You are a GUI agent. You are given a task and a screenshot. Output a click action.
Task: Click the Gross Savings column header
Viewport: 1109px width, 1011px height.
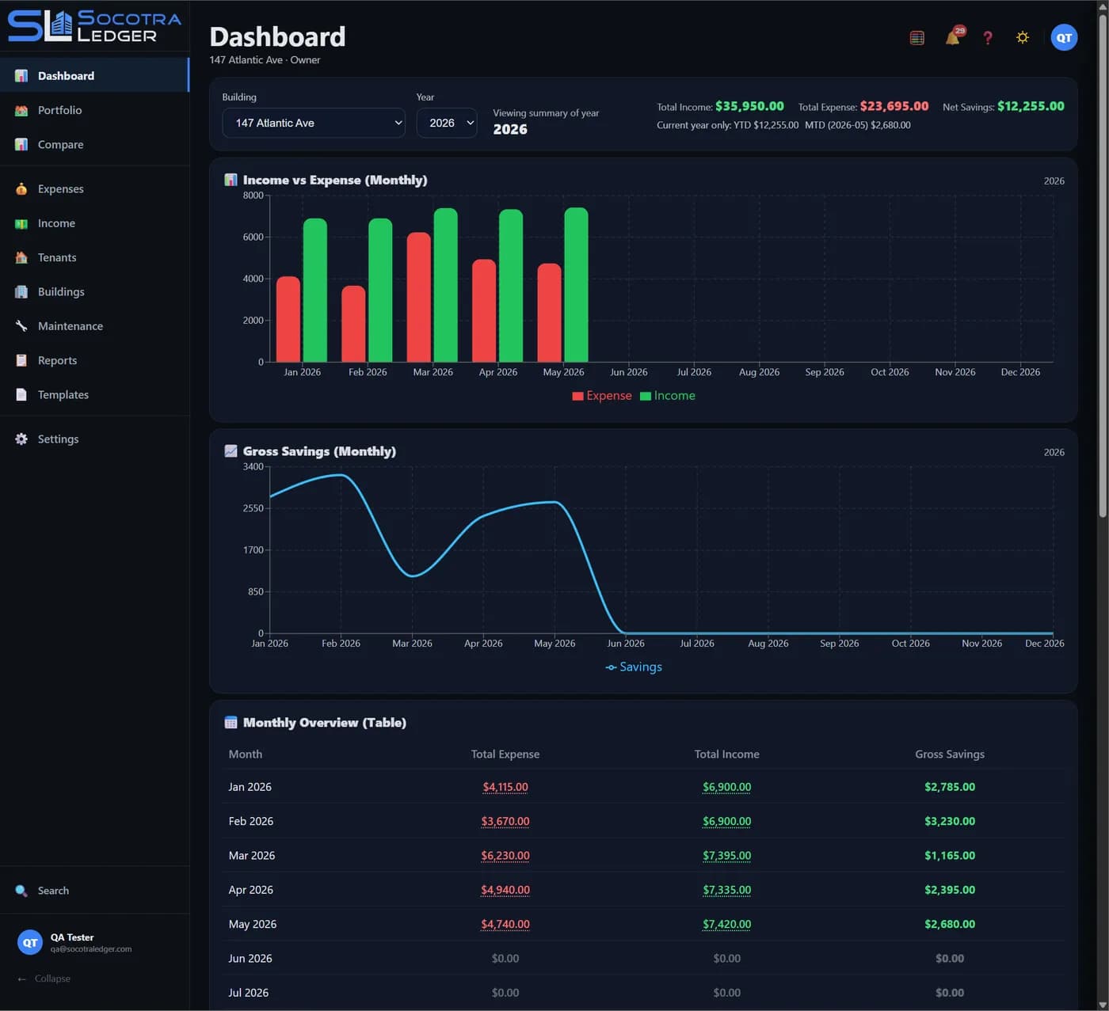(x=950, y=754)
